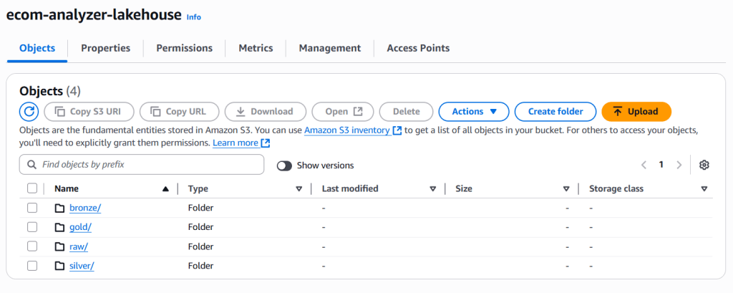
Task: Sort by the Type column arrow
Action: coord(299,189)
